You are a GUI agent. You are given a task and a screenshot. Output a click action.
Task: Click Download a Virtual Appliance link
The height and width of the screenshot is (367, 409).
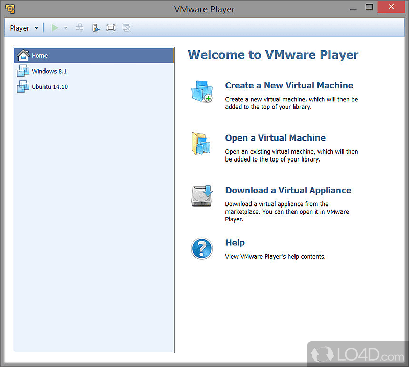[x=288, y=191]
